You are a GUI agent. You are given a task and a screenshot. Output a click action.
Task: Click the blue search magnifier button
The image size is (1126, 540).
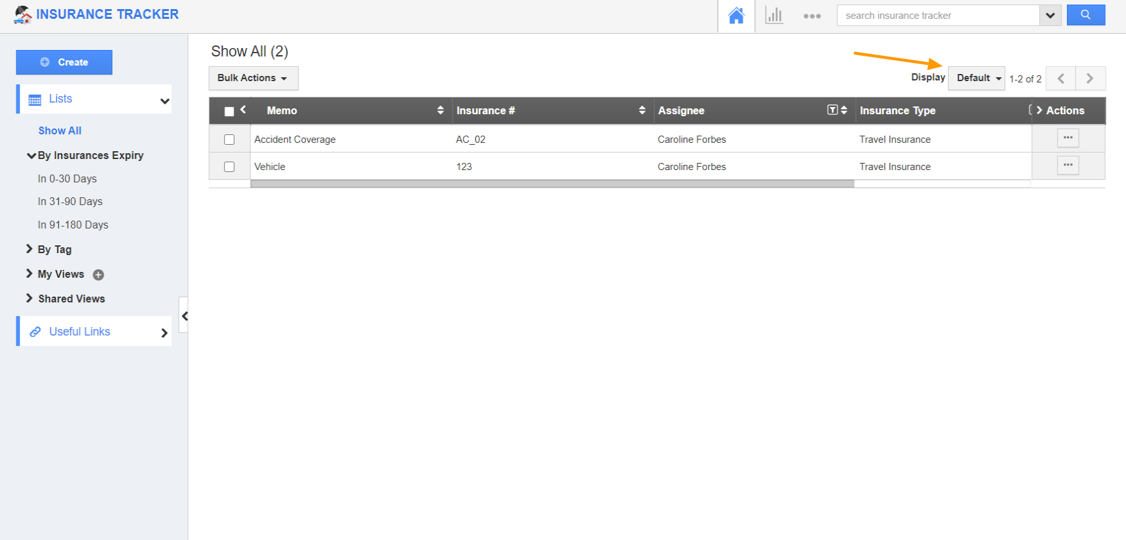coord(1086,15)
